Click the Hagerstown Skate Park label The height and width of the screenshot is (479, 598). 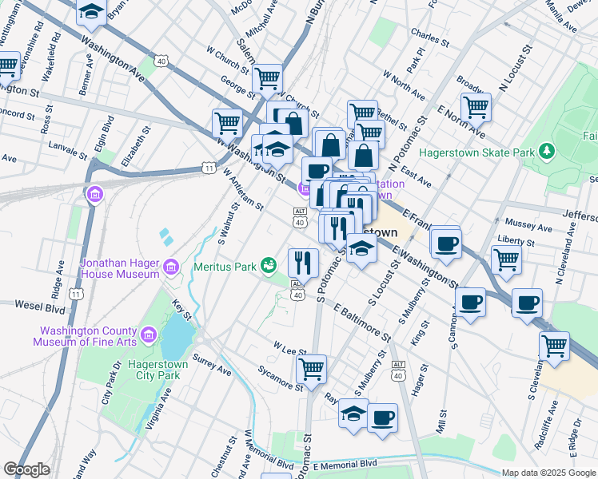coord(476,152)
